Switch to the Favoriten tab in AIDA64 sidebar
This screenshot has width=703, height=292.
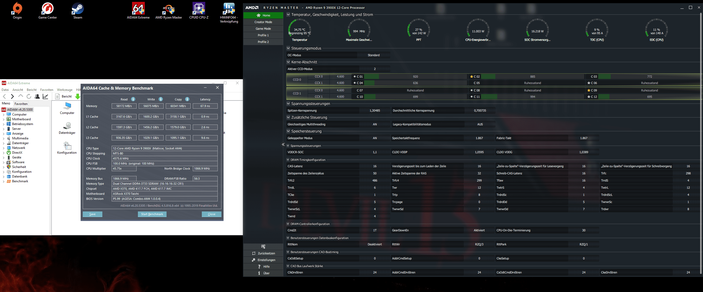coord(21,104)
